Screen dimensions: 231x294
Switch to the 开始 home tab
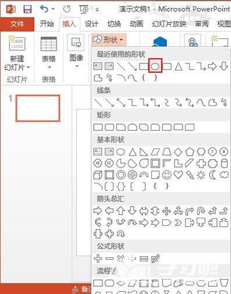click(47, 24)
